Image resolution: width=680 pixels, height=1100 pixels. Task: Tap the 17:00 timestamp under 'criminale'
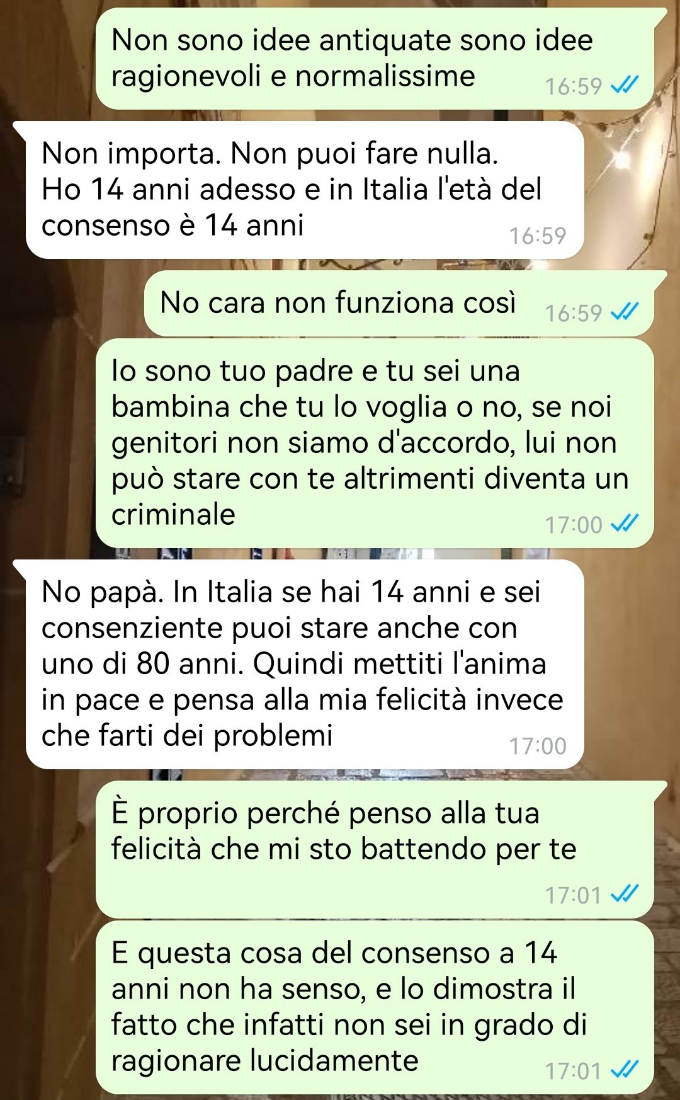[x=574, y=524]
